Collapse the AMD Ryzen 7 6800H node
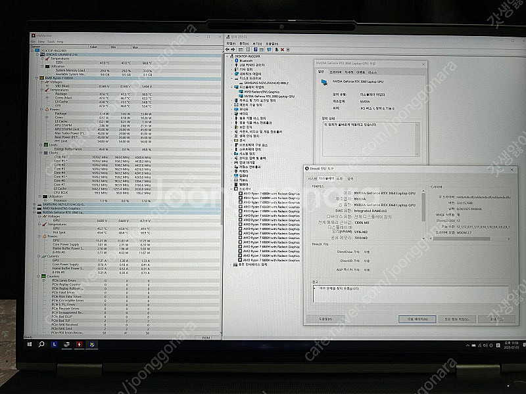This screenshot has width=526, height=394. point(37,78)
